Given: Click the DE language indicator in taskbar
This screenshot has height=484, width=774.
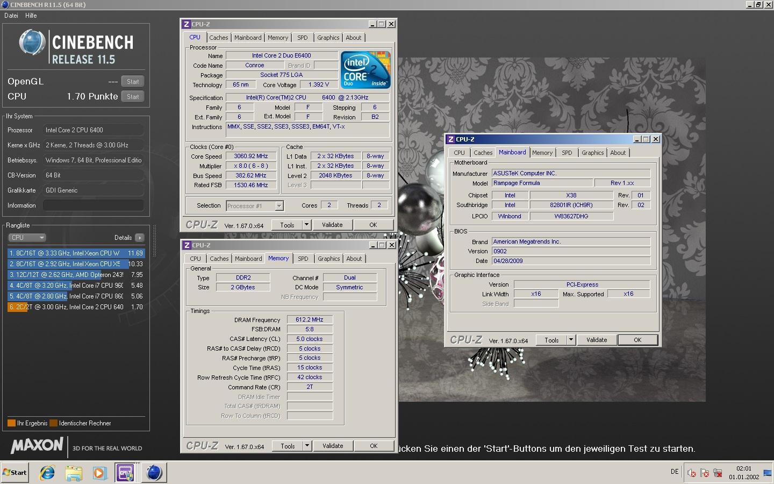Looking at the screenshot, I should click(675, 472).
